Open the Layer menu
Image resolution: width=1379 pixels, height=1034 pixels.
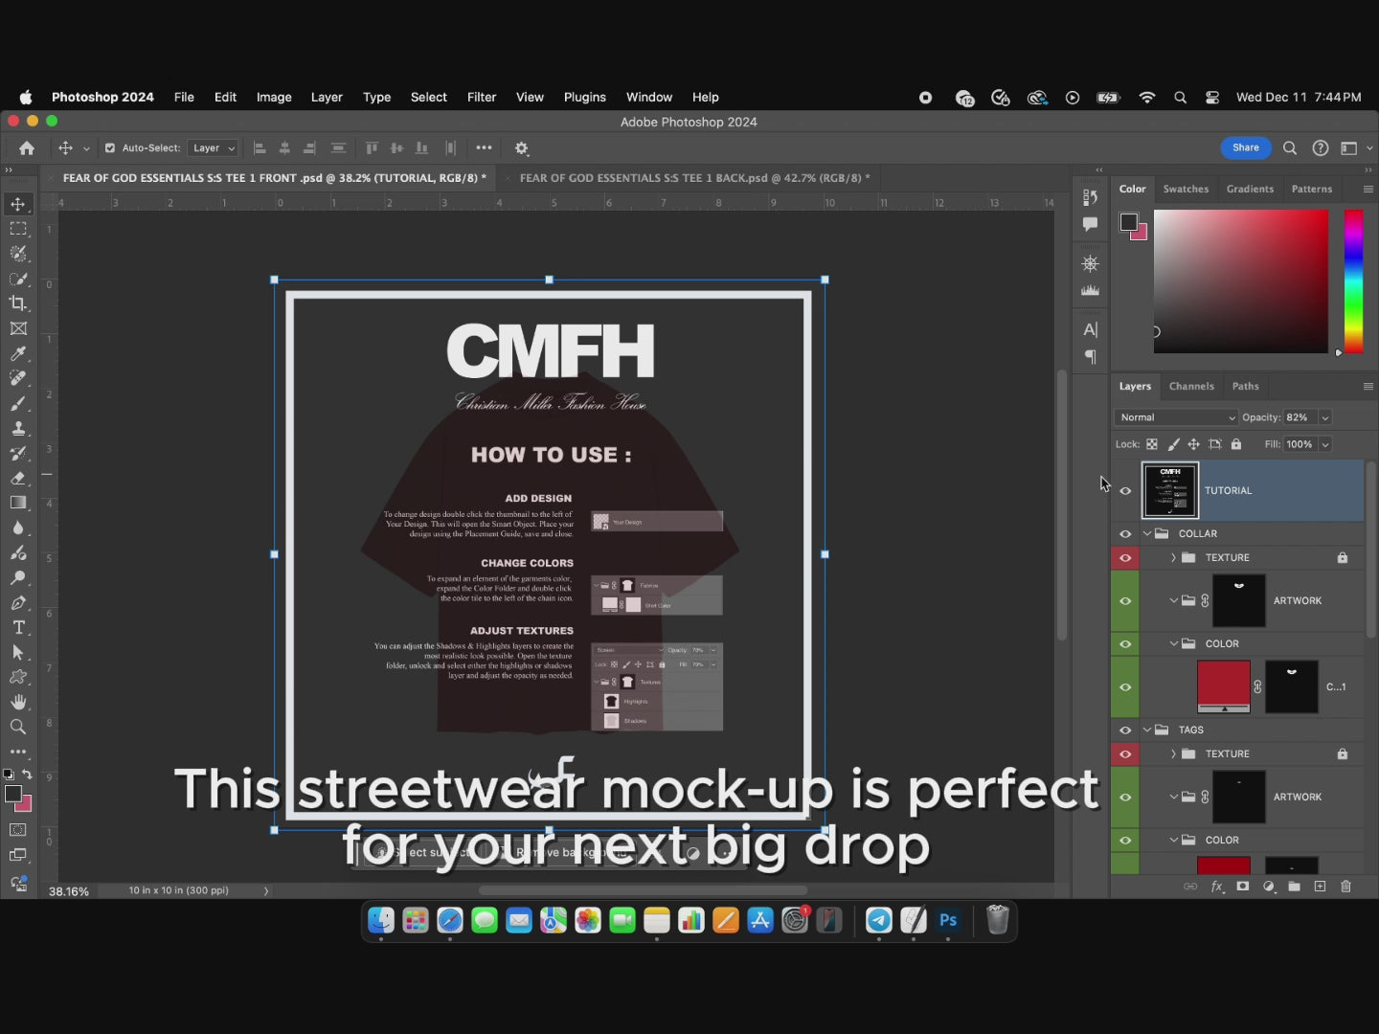[x=327, y=98]
